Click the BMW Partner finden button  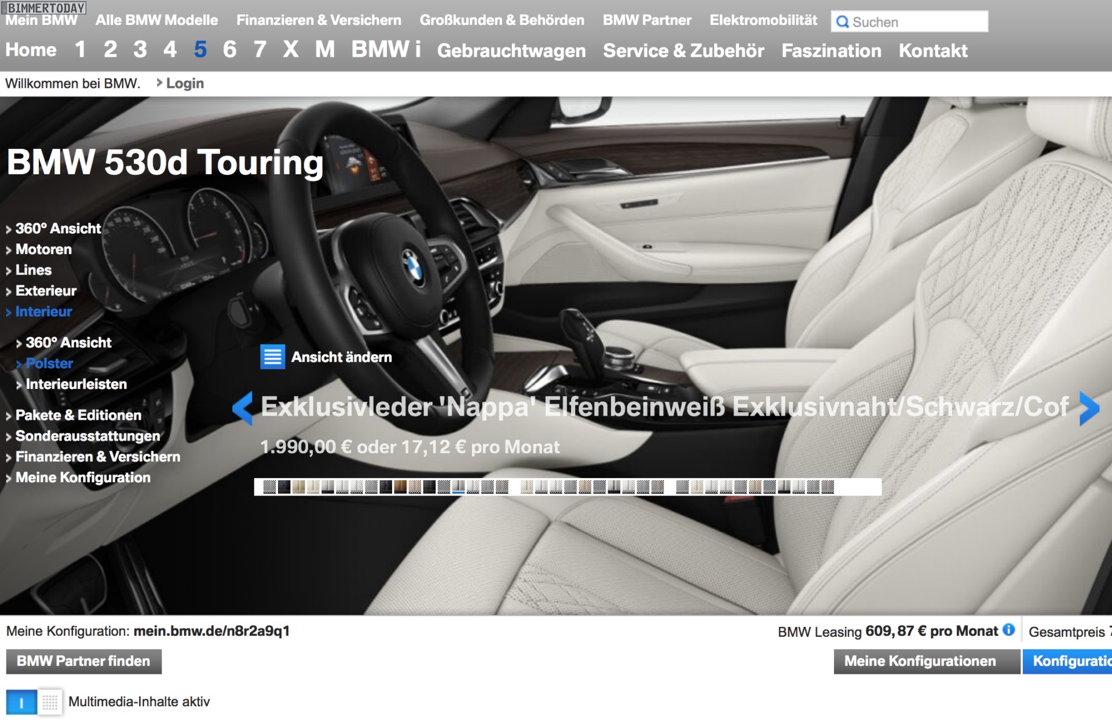click(83, 661)
